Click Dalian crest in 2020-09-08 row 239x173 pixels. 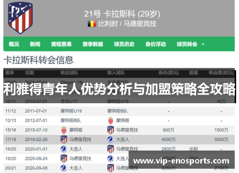[64, 168]
